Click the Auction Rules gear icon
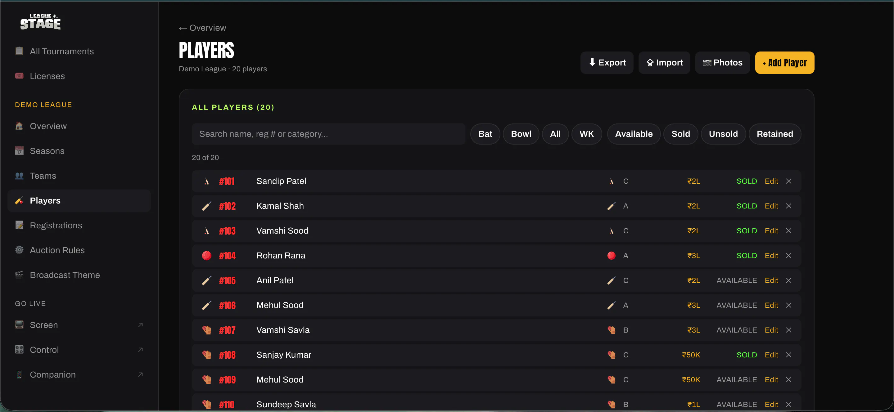Screen dimensions: 894x412 [20, 250]
